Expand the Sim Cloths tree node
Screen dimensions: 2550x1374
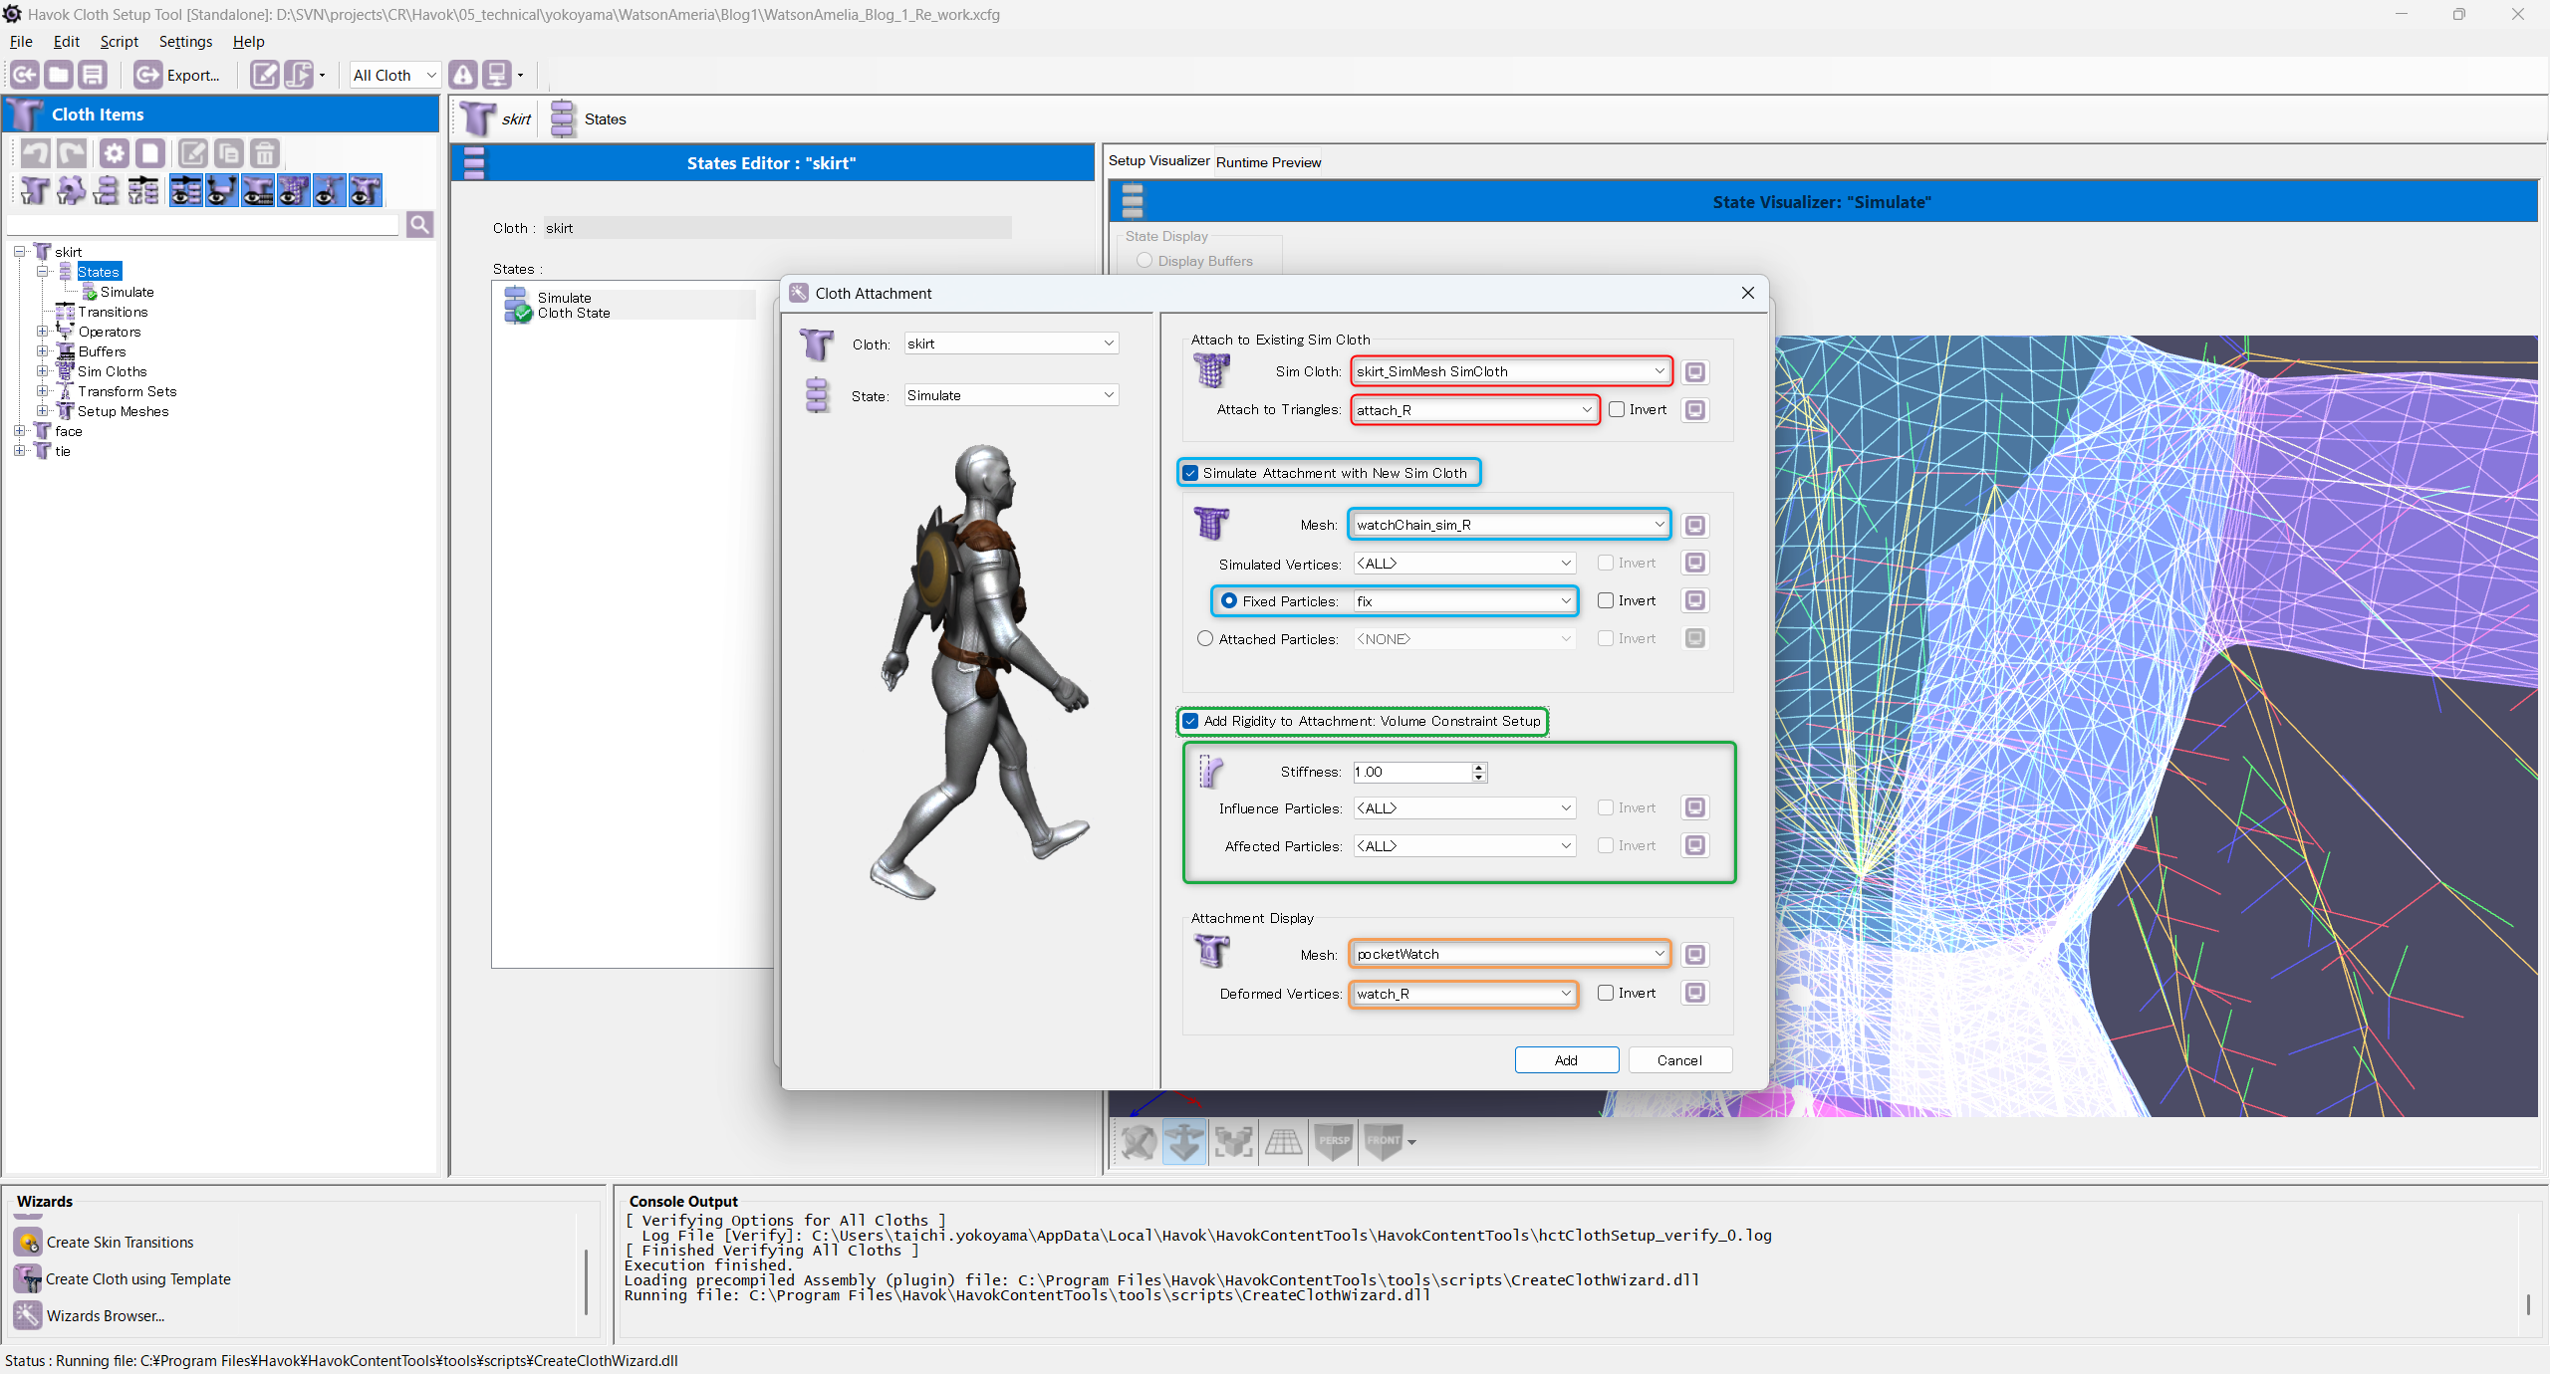pos(43,371)
